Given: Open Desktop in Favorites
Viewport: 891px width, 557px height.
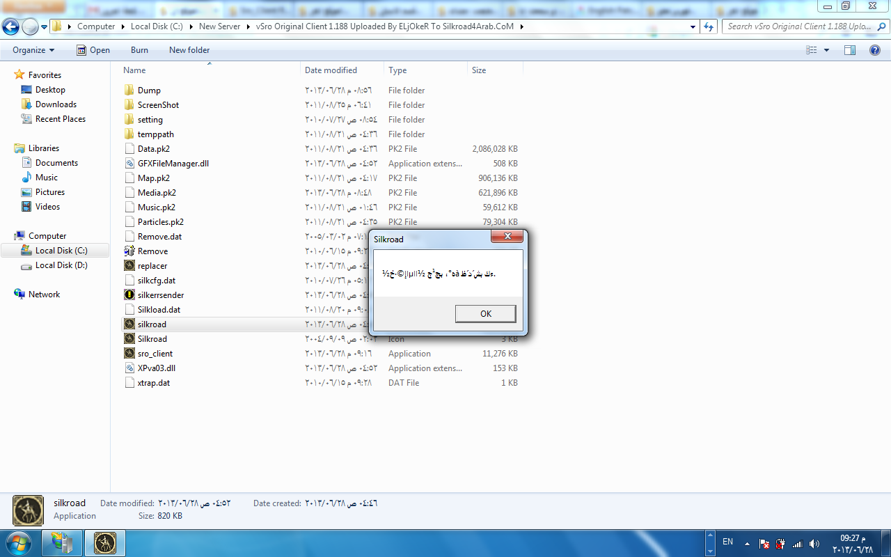Looking at the screenshot, I should tap(50, 90).
